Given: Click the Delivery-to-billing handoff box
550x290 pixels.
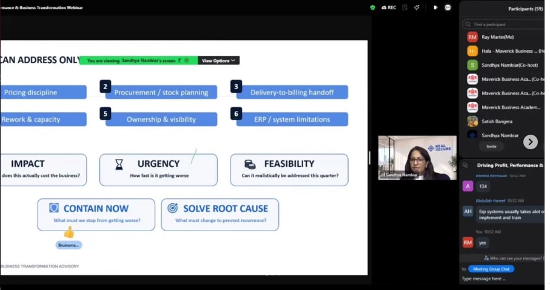Looking at the screenshot, I should [x=292, y=92].
